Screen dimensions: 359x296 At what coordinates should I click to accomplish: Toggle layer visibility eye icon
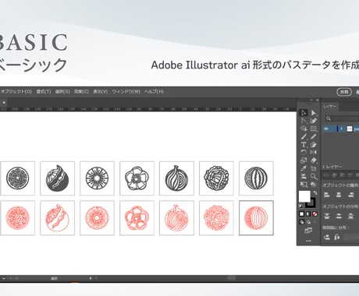point(326,129)
